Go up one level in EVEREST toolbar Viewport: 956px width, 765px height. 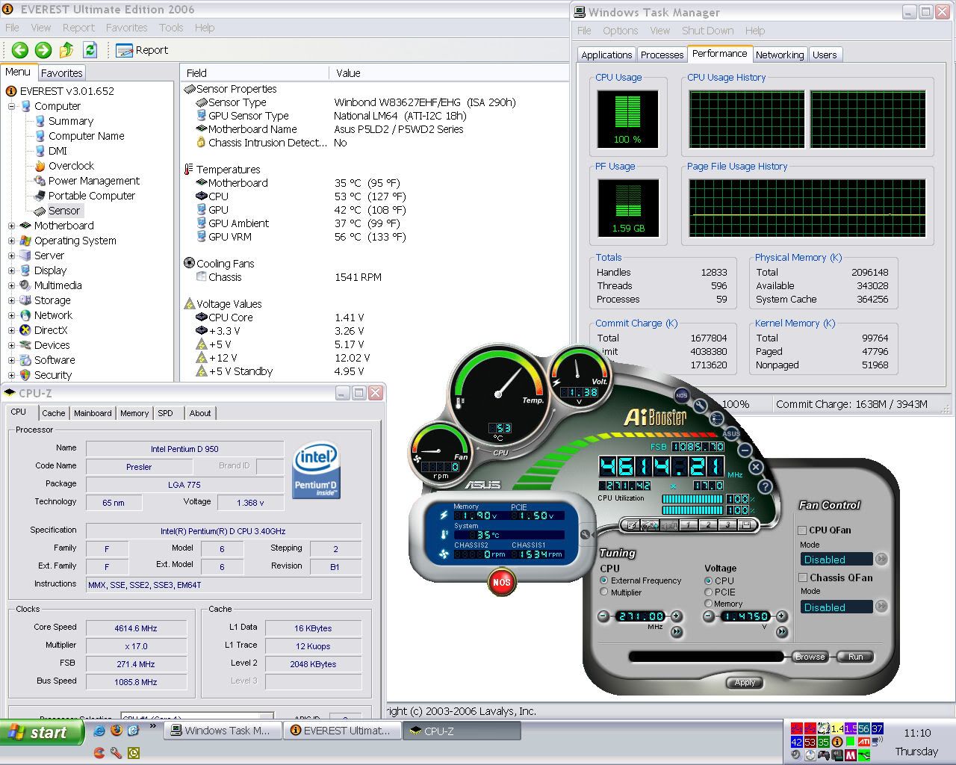click(66, 50)
